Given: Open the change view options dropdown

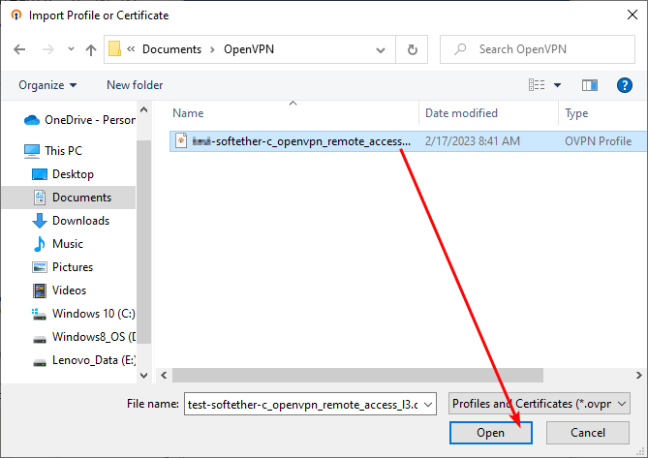Looking at the screenshot, I should click(558, 85).
